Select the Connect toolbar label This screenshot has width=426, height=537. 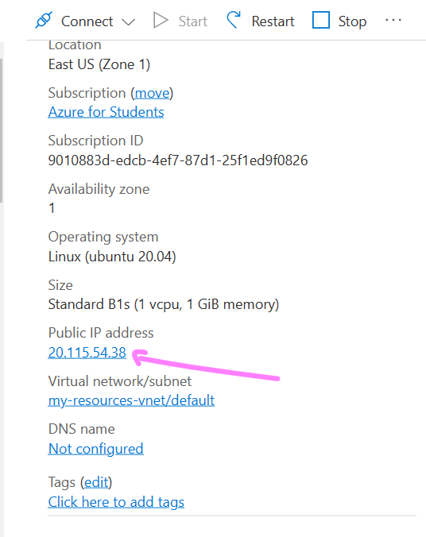tap(87, 21)
